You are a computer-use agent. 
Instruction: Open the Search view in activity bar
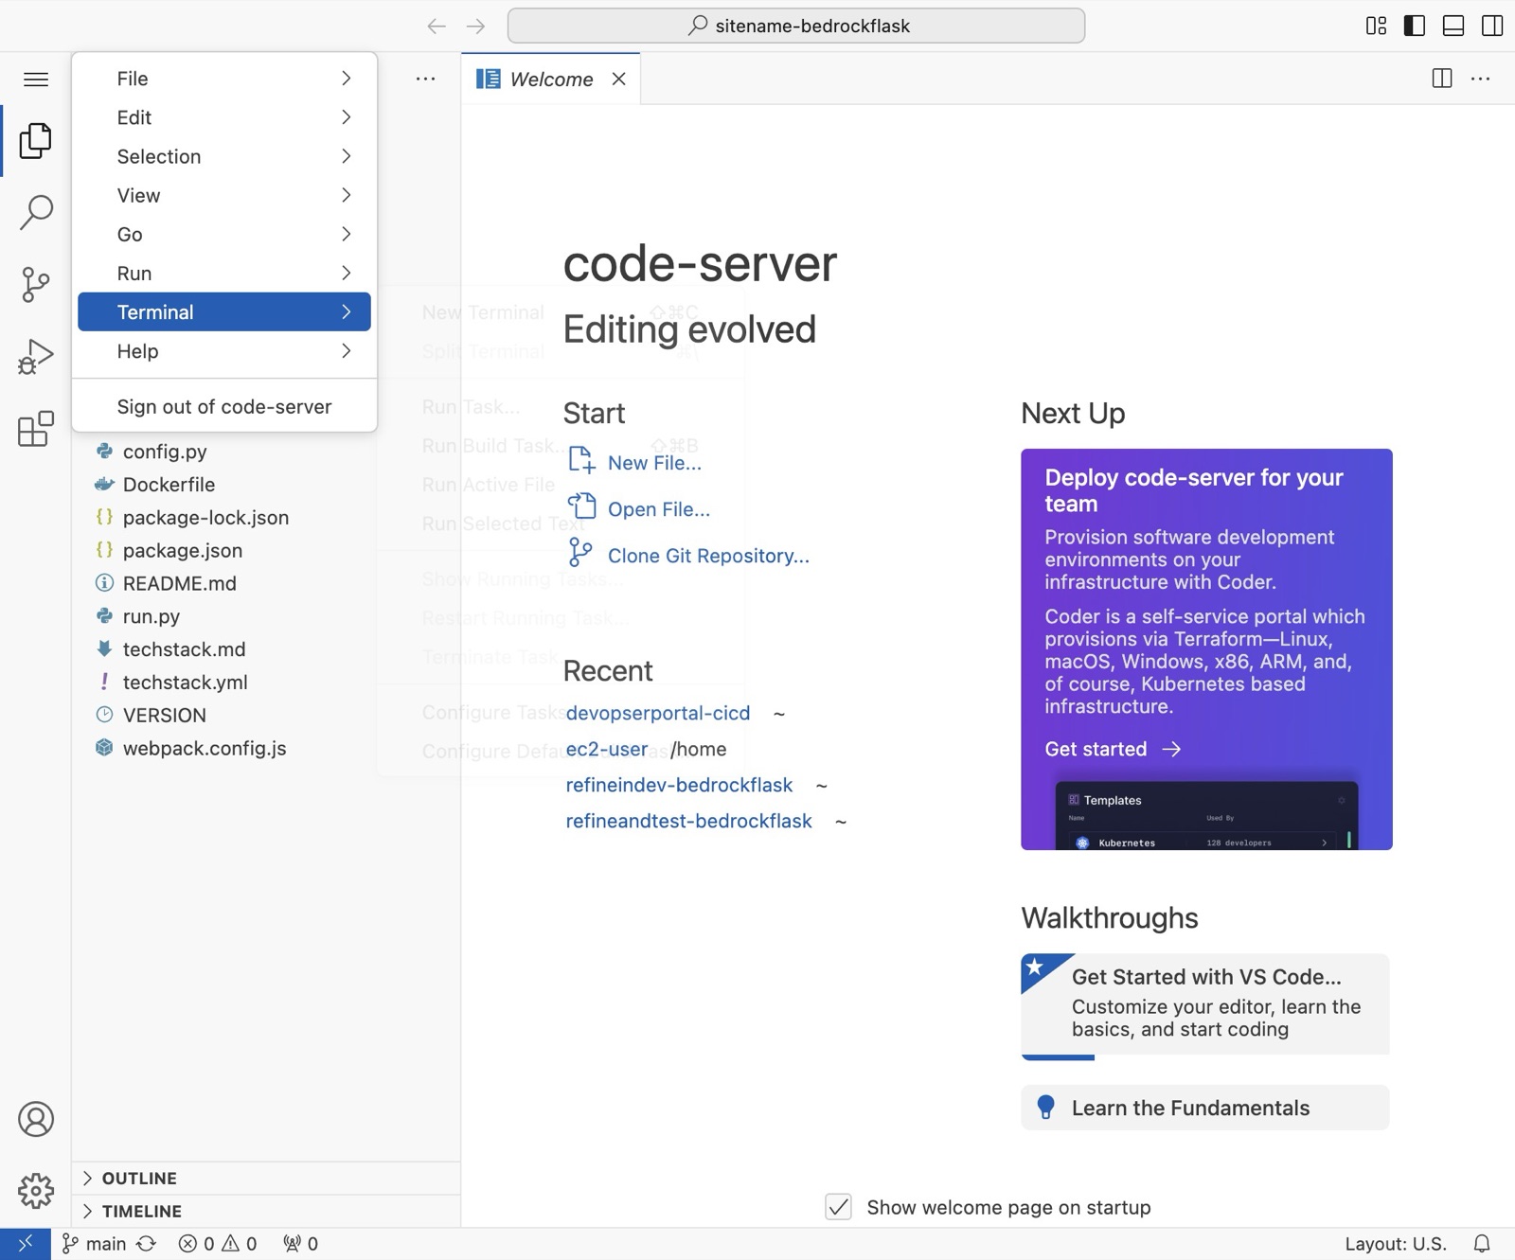point(36,212)
